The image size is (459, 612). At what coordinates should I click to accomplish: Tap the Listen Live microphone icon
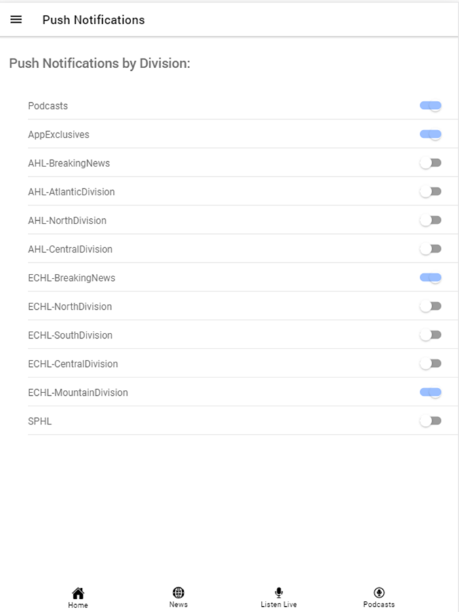pos(279,593)
